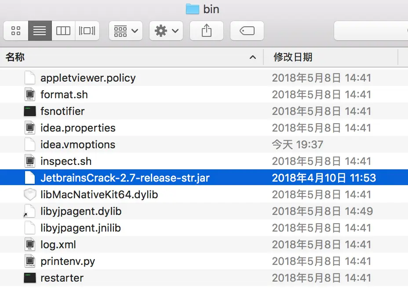Click the 2018年4月10日 11:53 date cell

click(324, 178)
